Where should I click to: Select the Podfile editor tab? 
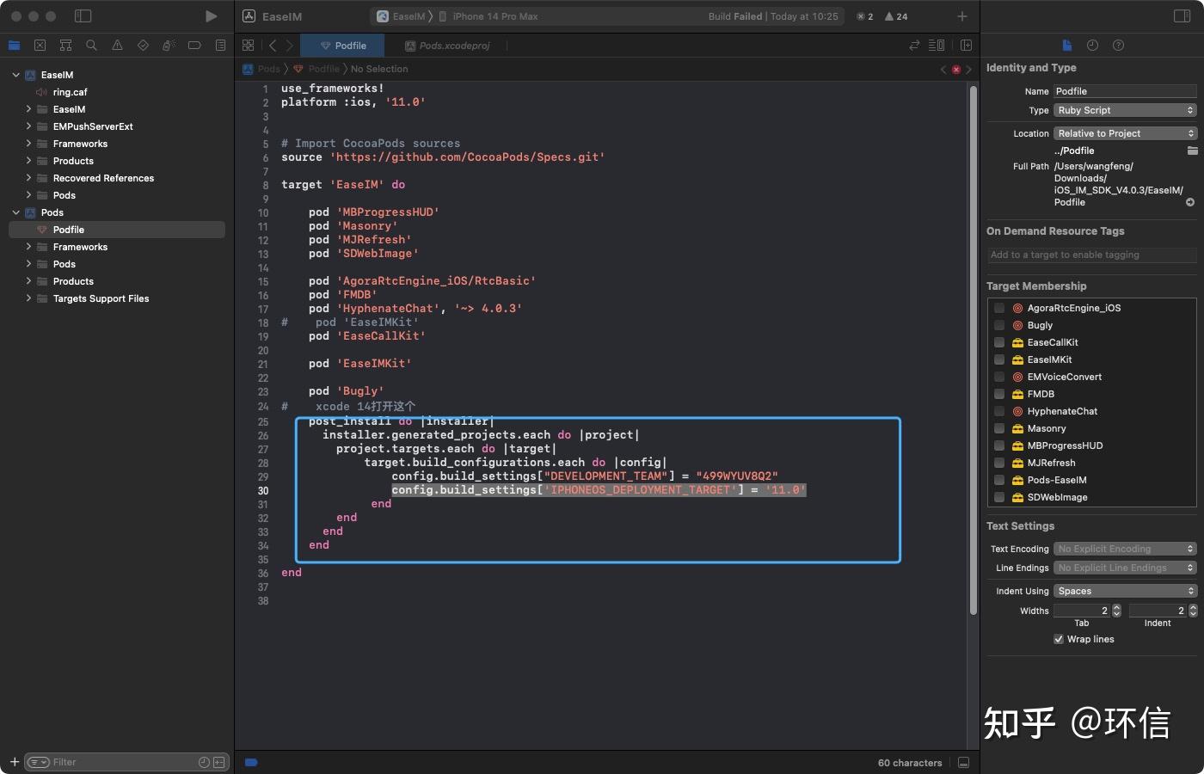click(343, 46)
